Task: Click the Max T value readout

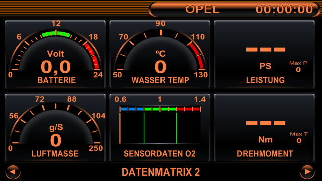Action: [x=299, y=141]
